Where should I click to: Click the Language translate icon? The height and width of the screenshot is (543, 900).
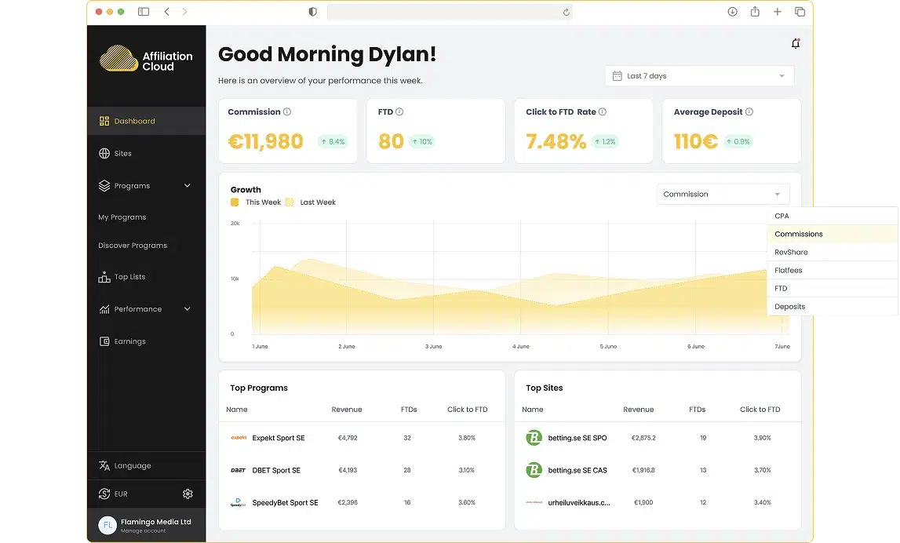pyautogui.click(x=104, y=465)
